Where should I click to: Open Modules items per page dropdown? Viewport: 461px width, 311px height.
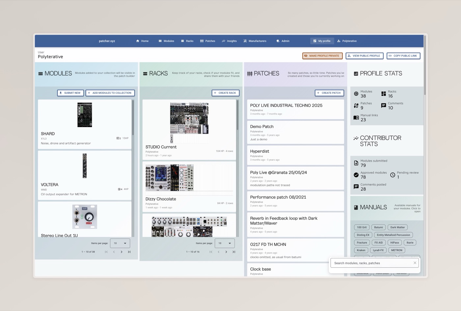(x=120, y=243)
